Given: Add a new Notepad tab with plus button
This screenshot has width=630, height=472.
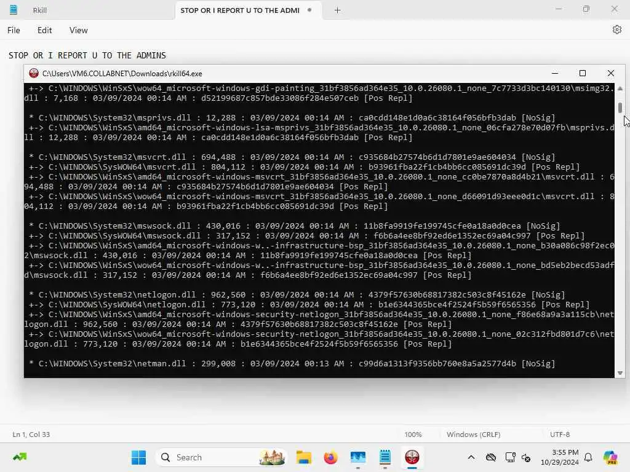Looking at the screenshot, I should (x=338, y=10).
